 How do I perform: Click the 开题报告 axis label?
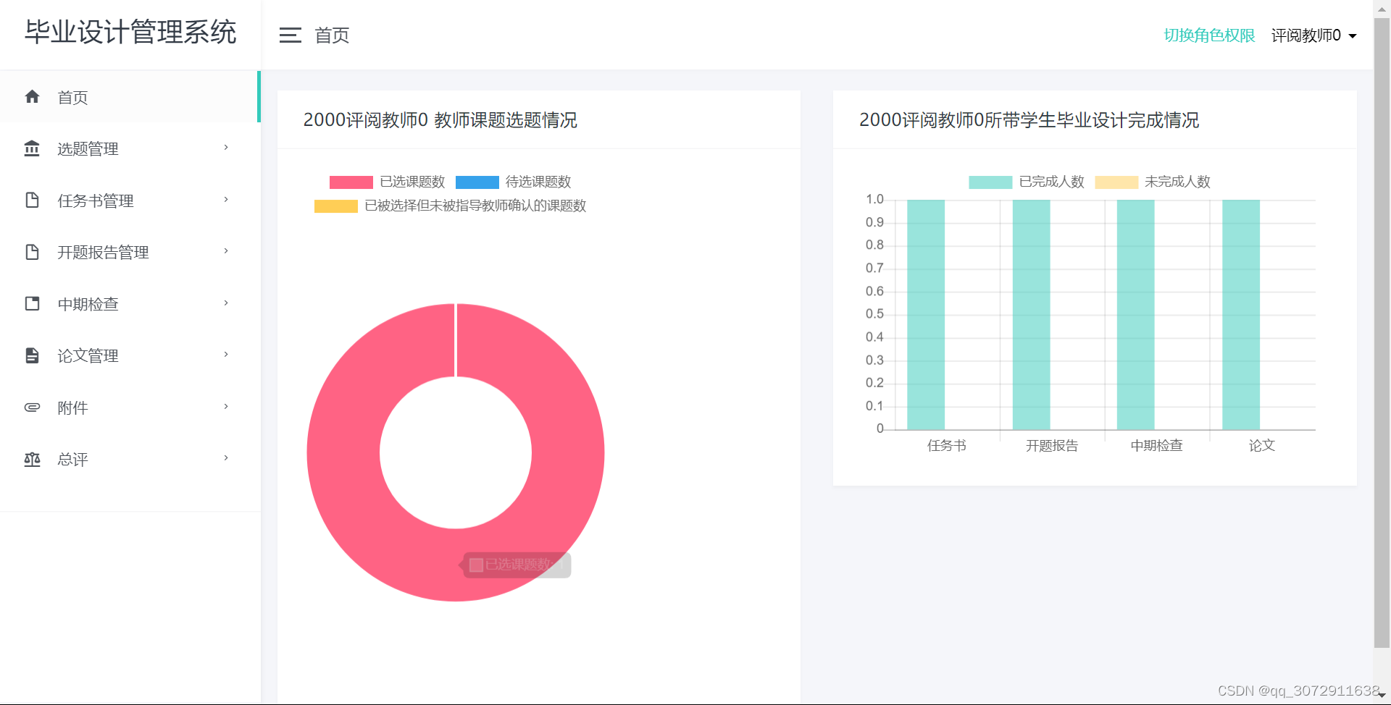(x=1052, y=446)
